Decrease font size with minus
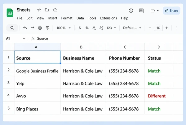 [x=150, y=28]
